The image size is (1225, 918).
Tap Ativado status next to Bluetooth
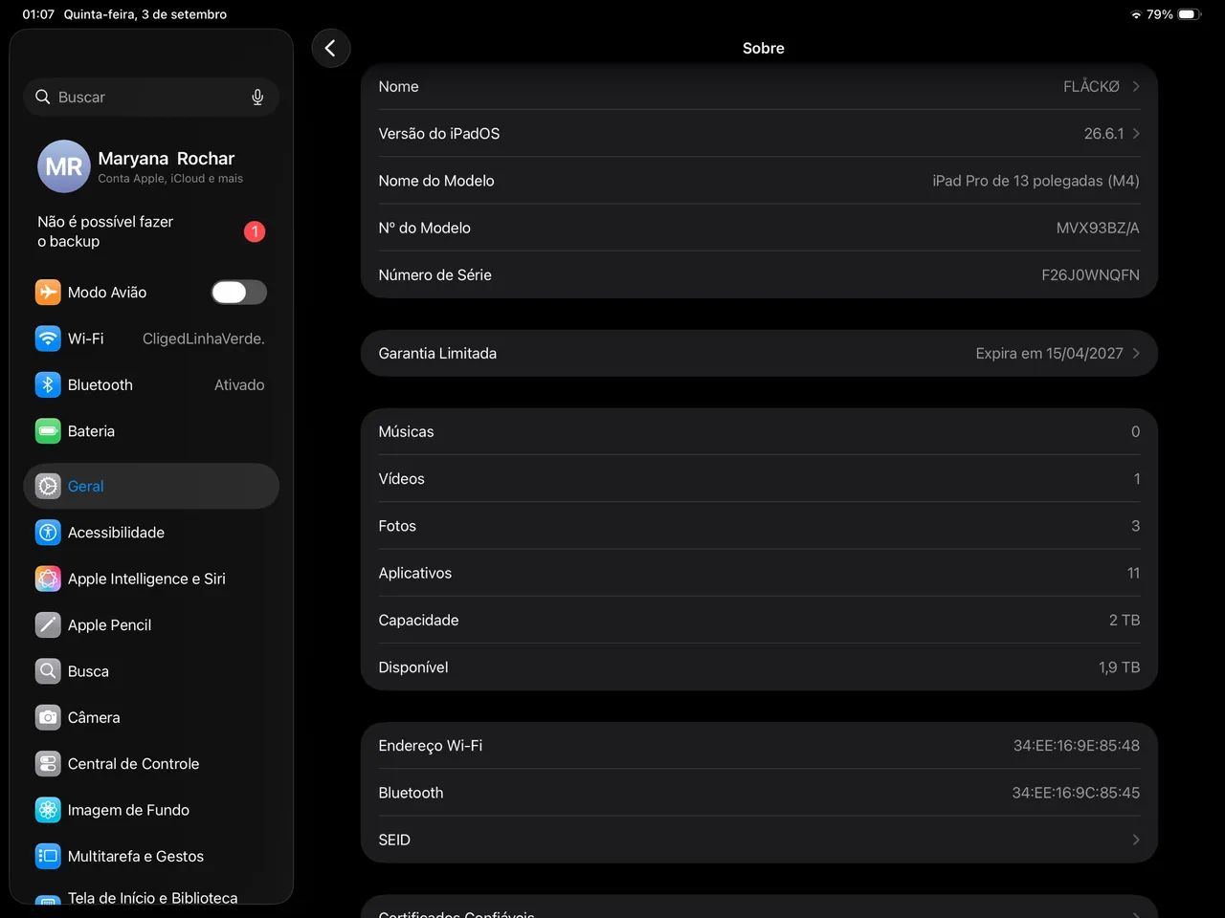click(x=239, y=384)
